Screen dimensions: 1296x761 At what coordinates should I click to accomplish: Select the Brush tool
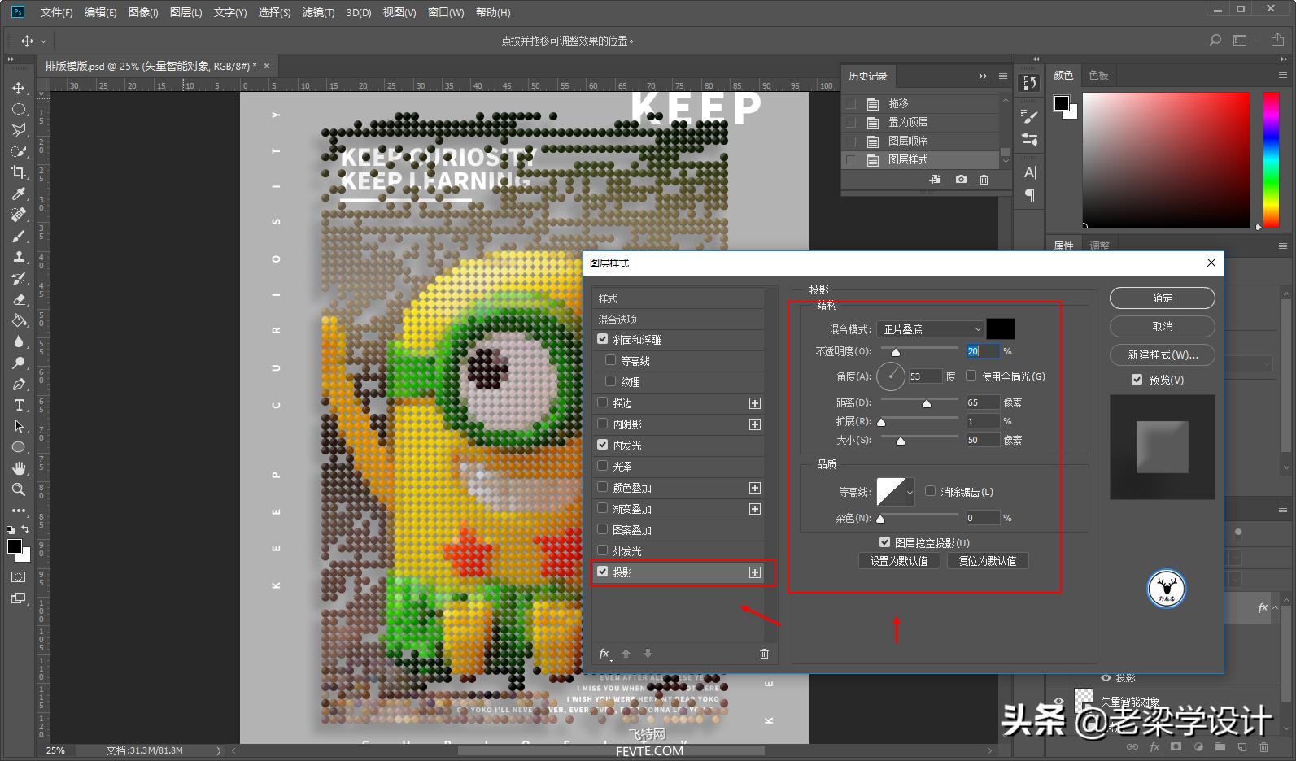[19, 236]
